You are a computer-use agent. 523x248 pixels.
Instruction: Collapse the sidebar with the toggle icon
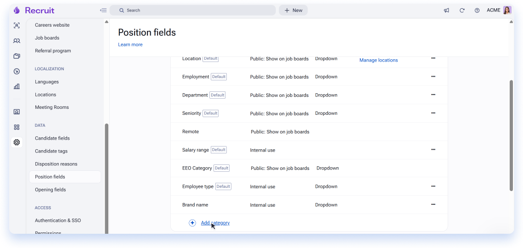pos(103,11)
